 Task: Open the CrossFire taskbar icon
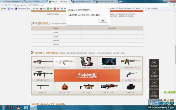[x=11, y=108]
